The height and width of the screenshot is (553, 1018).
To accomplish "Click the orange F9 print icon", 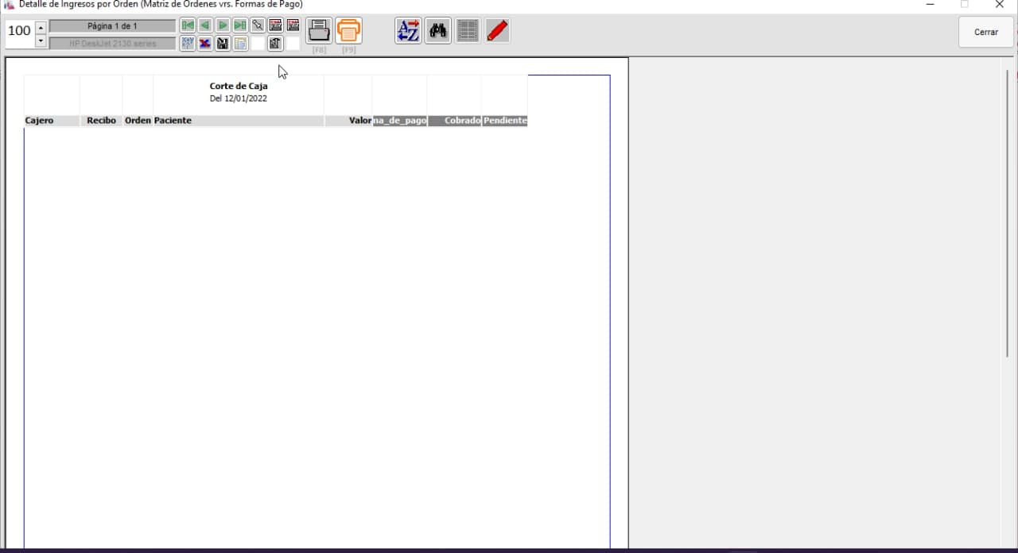I will [348, 31].
